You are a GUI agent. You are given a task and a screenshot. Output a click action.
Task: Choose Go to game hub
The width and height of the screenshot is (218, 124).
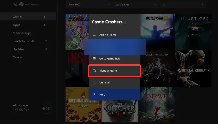[x=115, y=59]
